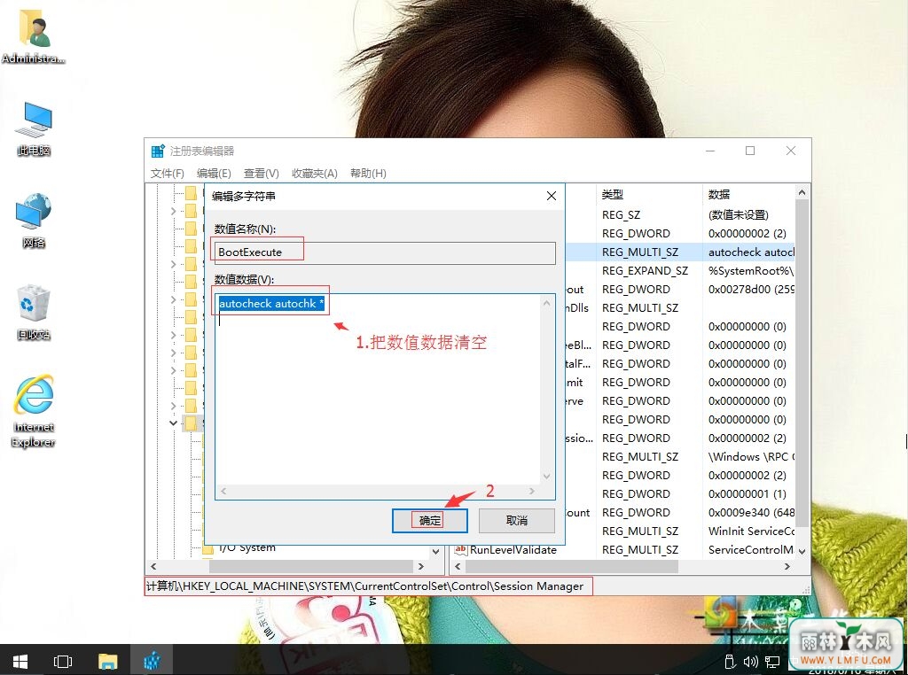
Task: Open the 编辑(E) menu
Action: tap(214, 174)
